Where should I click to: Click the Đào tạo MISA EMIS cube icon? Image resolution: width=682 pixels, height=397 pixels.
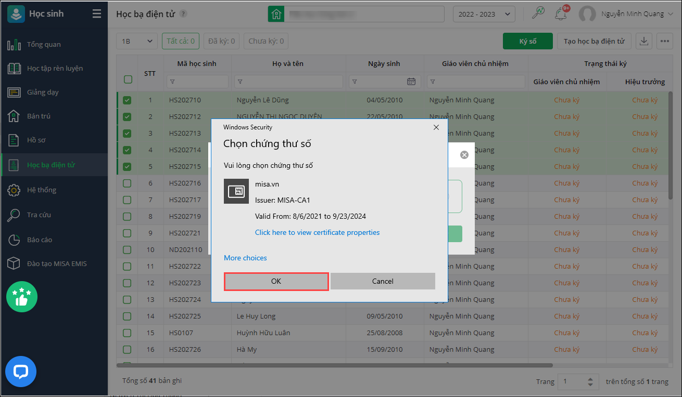14,264
